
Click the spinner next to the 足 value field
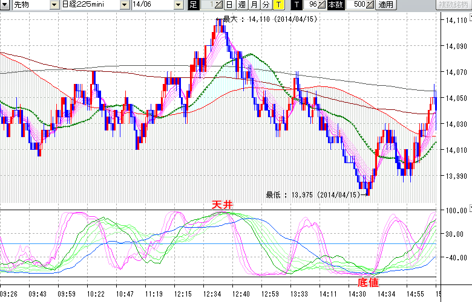(218, 5)
